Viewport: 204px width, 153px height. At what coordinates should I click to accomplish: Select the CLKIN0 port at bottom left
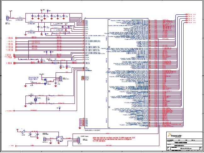[x=12, y=146]
